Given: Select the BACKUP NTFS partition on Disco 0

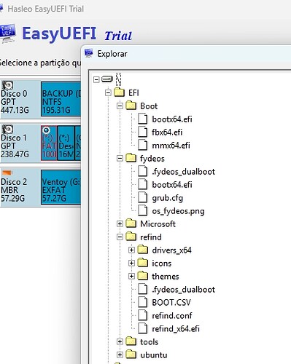Looking at the screenshot, I should point(61,99).
